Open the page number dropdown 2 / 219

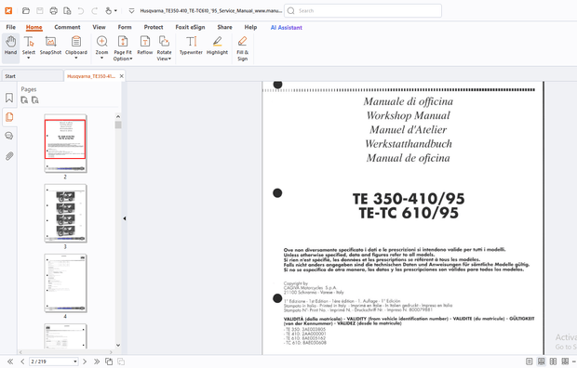coord(75,361)
